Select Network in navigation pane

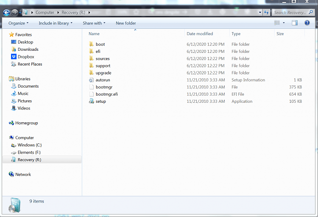click(x=23, y=175)
